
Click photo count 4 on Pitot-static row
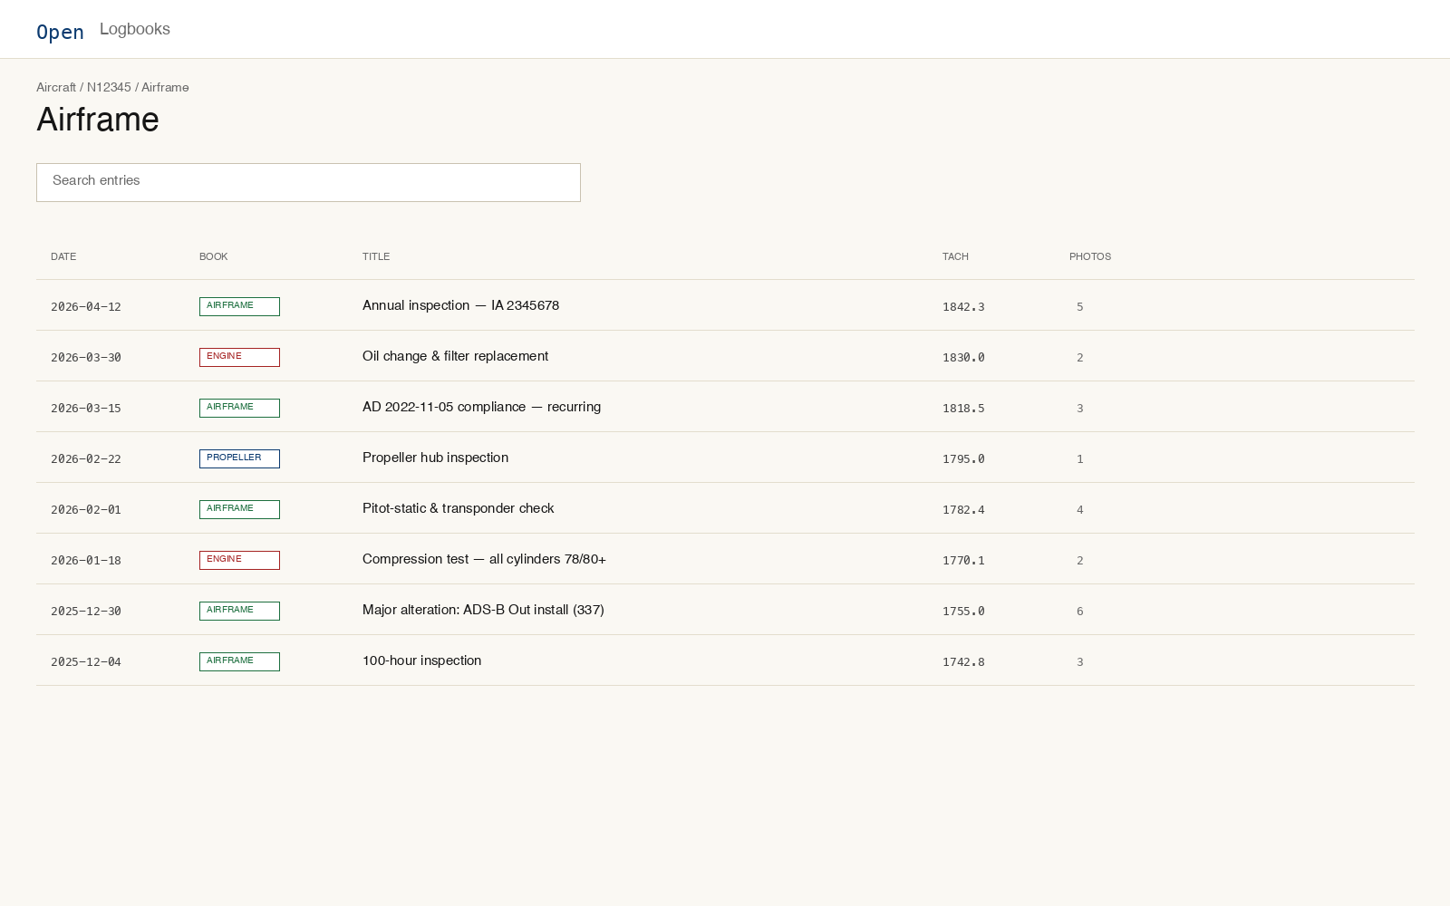pos(1079,510)
